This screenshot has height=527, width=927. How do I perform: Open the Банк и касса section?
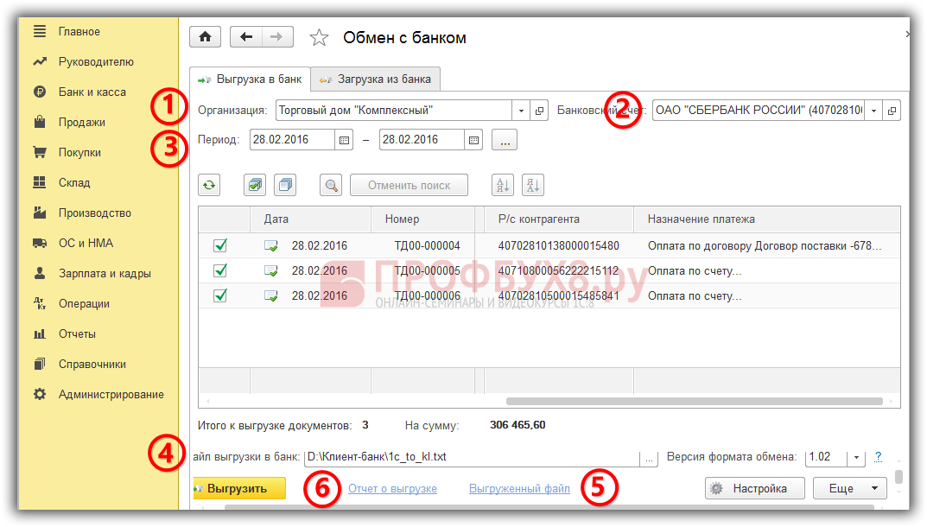click(92, 92)
